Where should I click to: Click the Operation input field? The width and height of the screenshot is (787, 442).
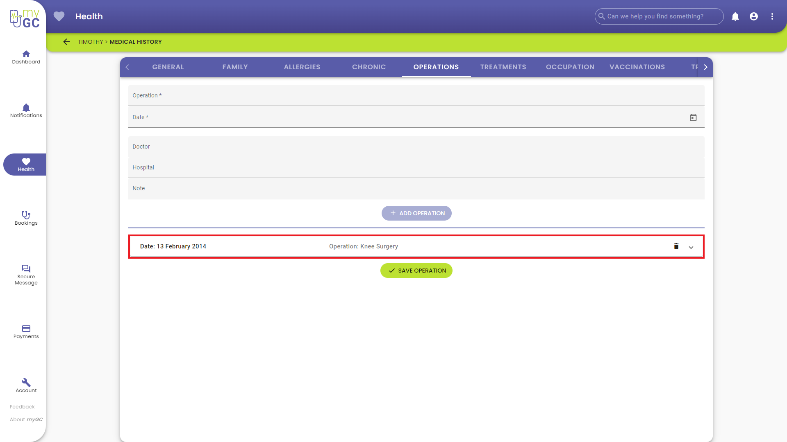416,96
